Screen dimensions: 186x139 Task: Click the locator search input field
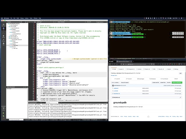[16, 120]
